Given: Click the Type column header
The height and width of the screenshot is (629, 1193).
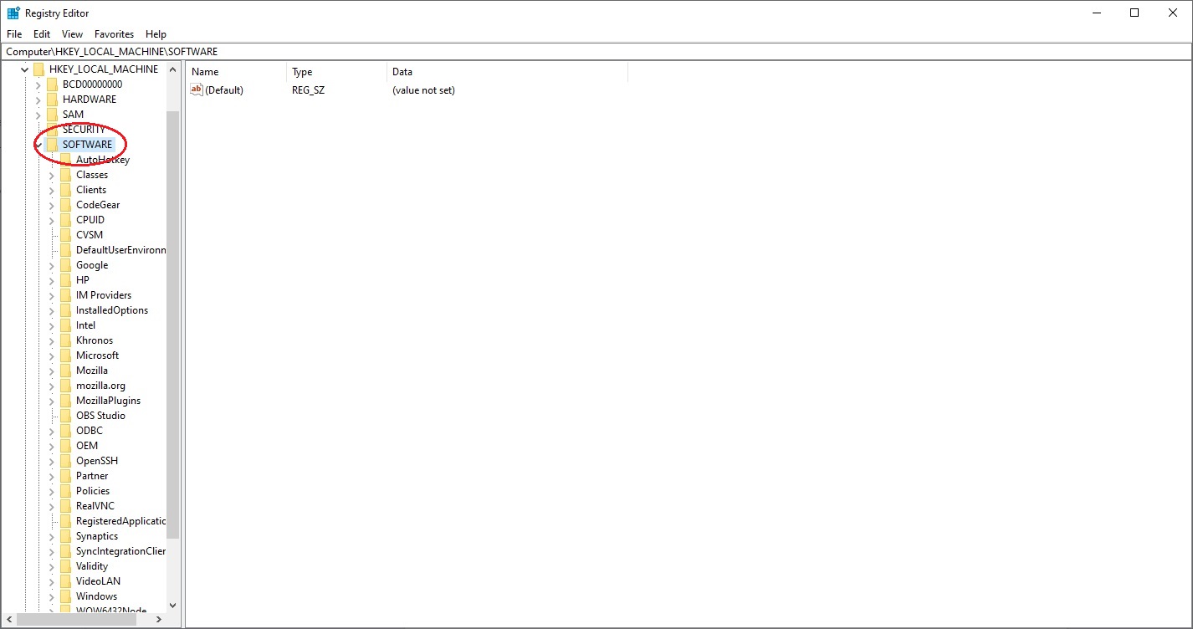Looking at the screenshot, I should click(x=336, y=72).
